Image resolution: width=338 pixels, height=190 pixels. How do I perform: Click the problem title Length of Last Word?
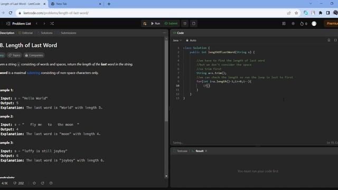point(29,45)
